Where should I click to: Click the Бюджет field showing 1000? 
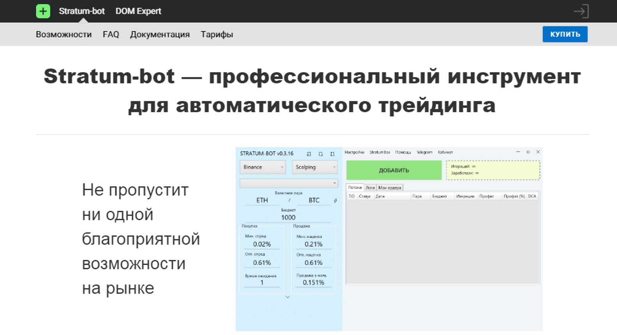pyautogui.click(x=288, y=218)
